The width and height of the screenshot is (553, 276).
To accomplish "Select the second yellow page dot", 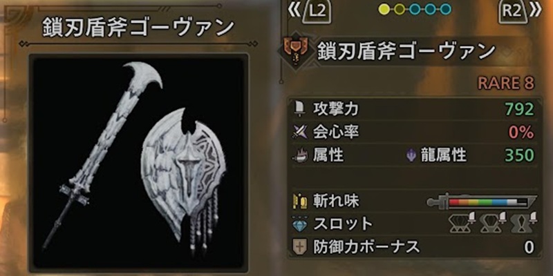I will pyautogui.click(x=400, y=9).
